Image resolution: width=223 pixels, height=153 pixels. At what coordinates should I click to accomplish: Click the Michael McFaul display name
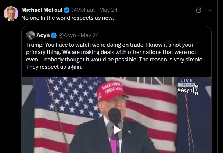click(x=42, y=10)
